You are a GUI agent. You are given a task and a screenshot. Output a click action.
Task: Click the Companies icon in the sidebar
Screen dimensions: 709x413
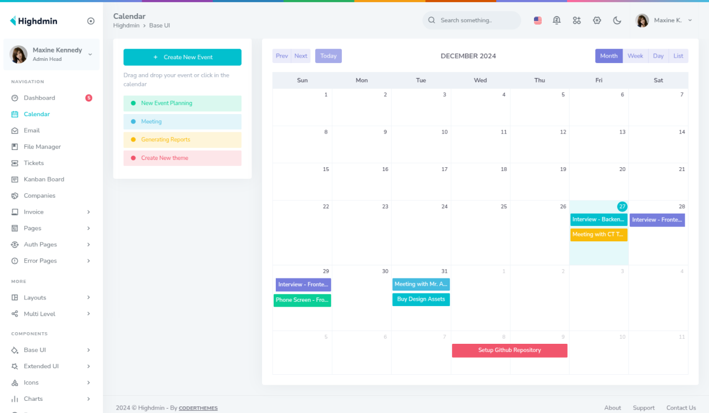14,196
